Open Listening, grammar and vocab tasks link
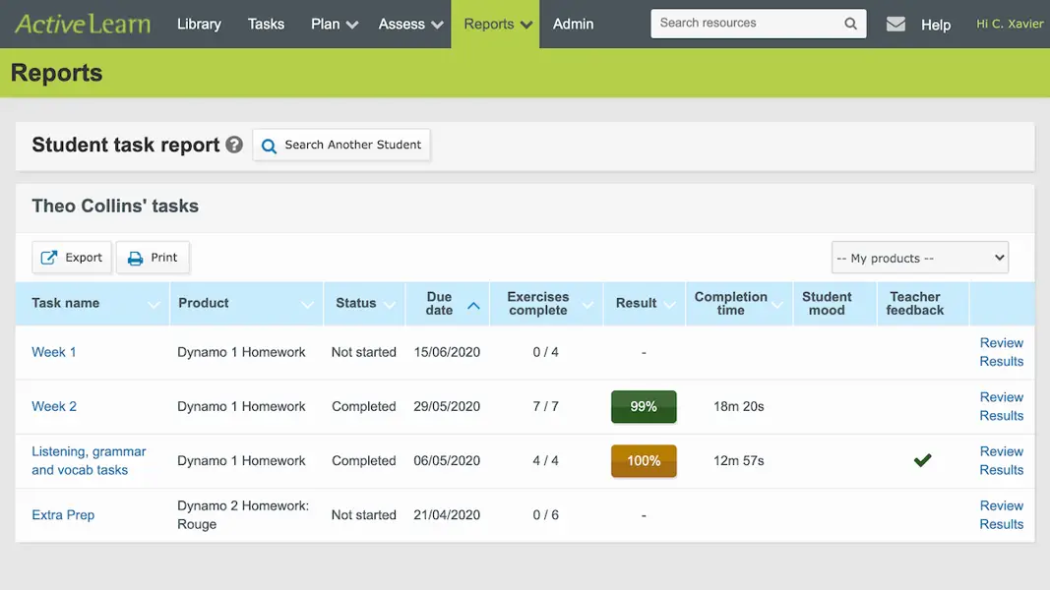 [x=89, y=460]
